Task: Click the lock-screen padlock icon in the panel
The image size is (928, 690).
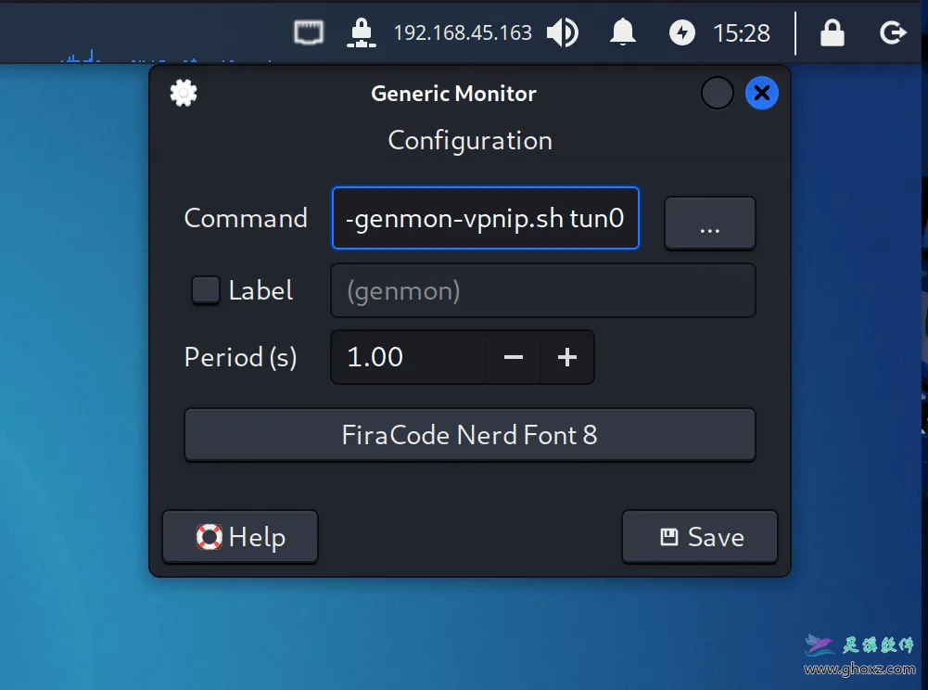Action: click(x=831, y=32)
